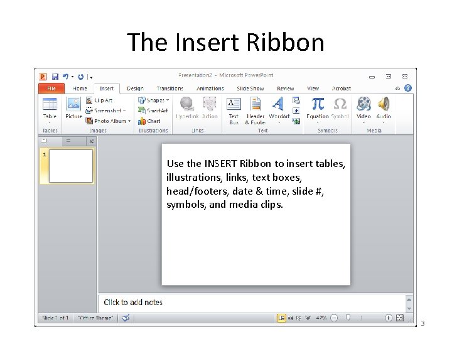Click the Undo icon in quick access toolbar
Screen dimensions: 452x339
coord(66,77)
